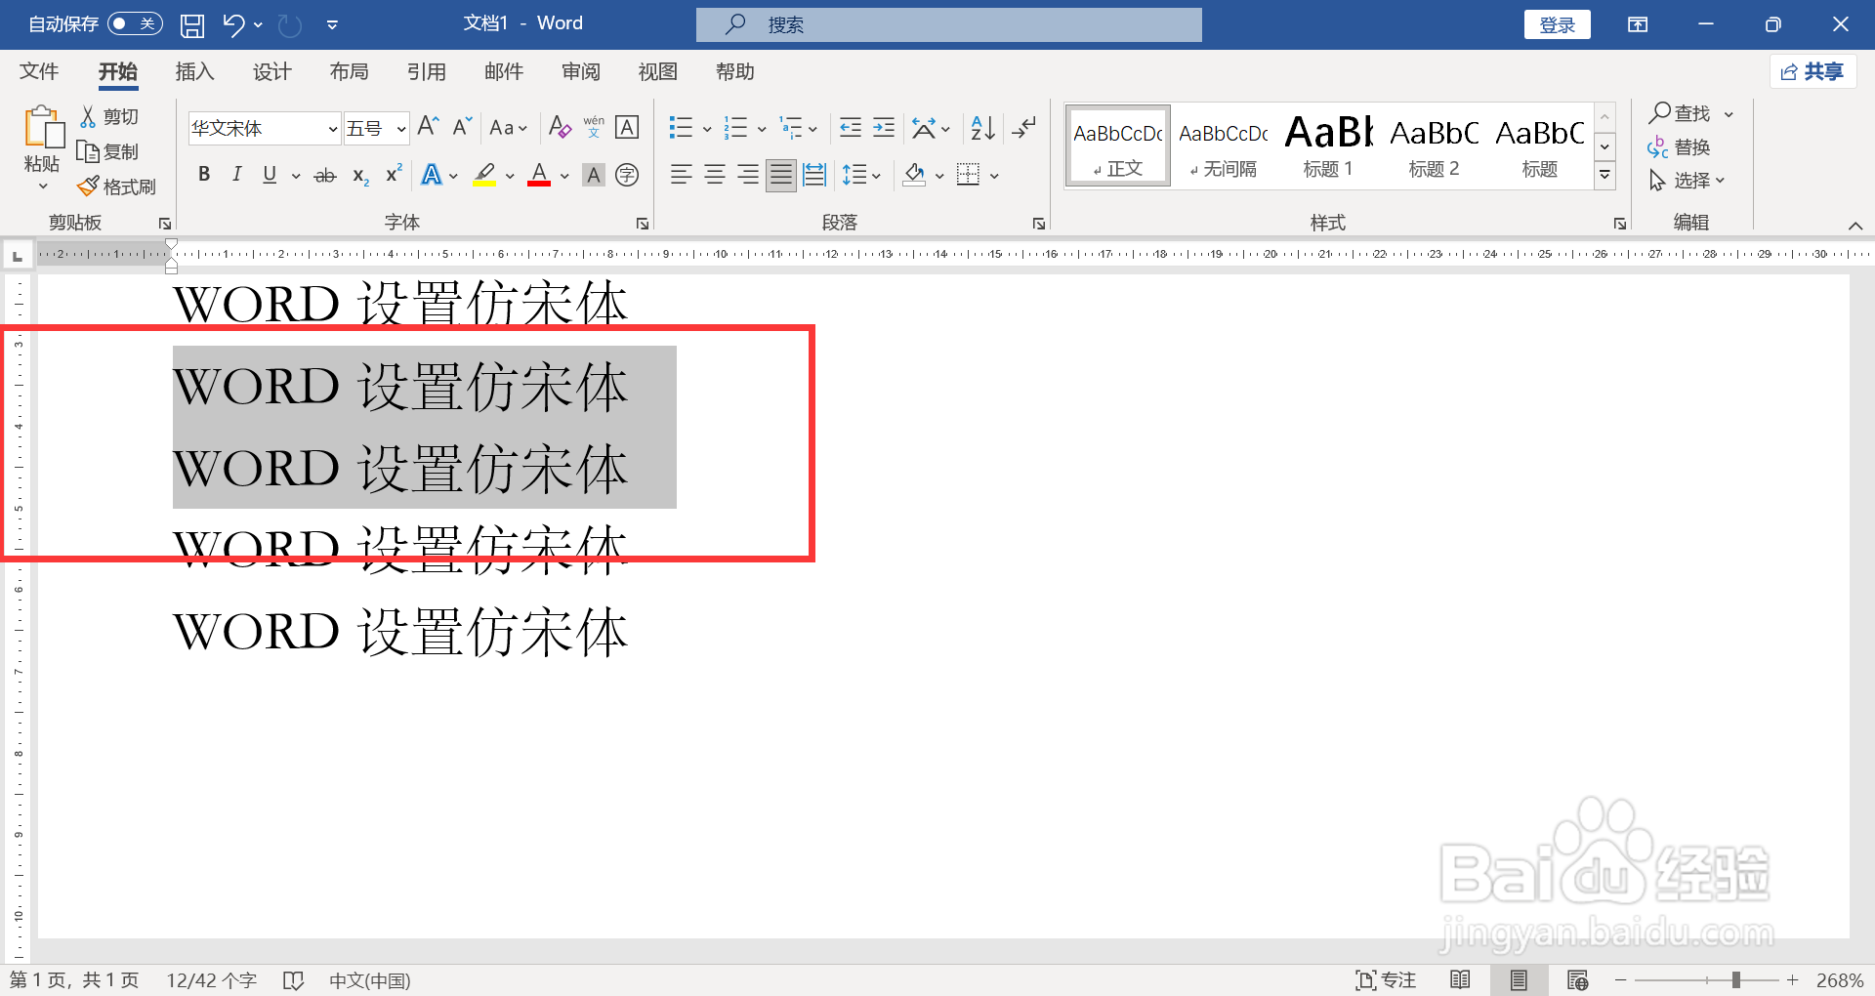Switch to the 设计 Design tab
The width and height of the screenshot is (1875, 996).
(271, 71)
